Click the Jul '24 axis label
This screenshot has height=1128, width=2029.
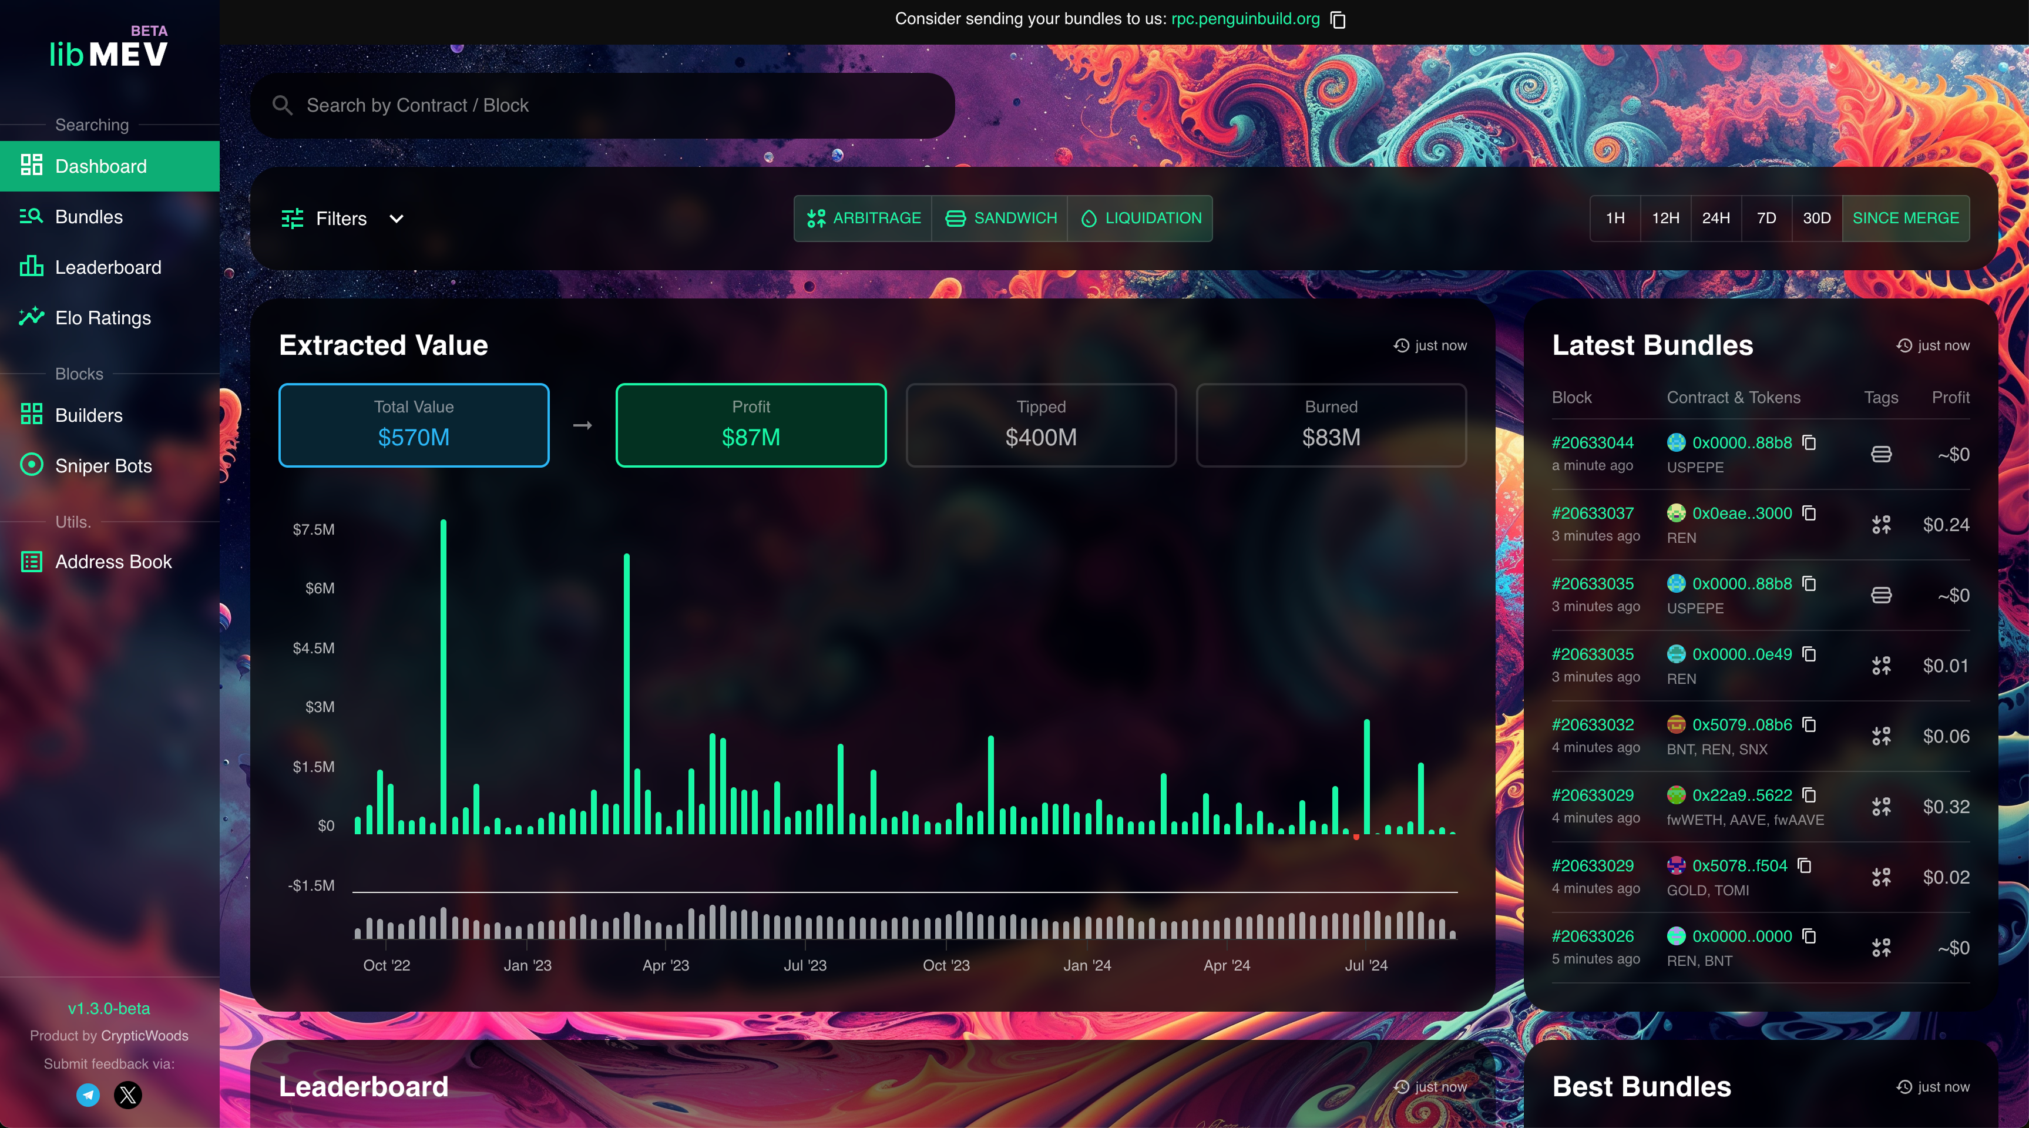pyautogui.click(x=1366, y=966)
